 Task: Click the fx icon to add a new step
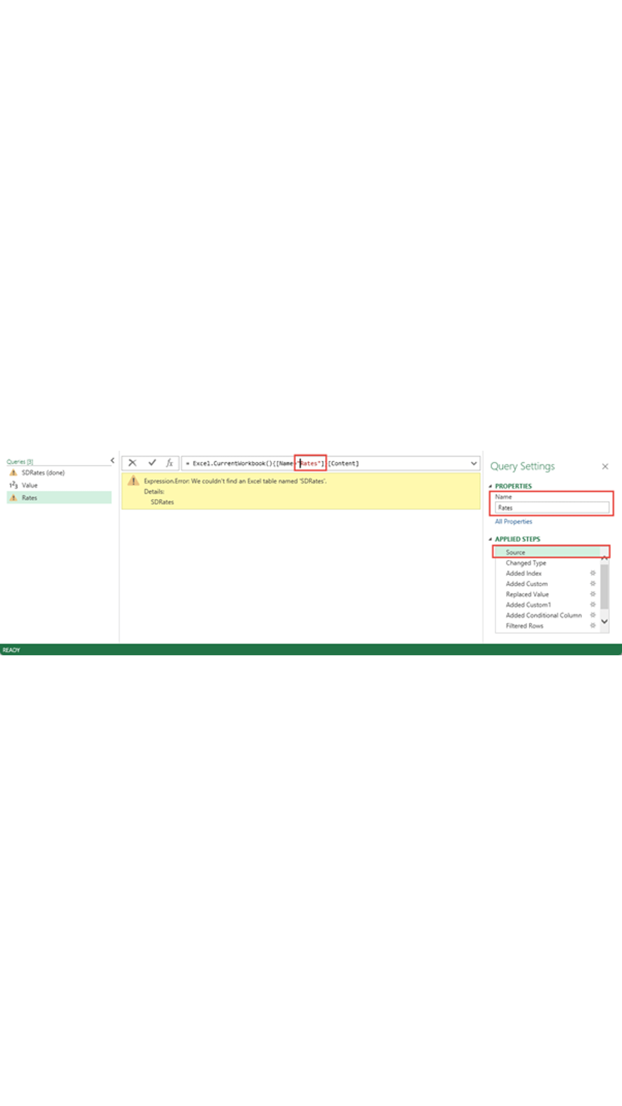point(170,464)
